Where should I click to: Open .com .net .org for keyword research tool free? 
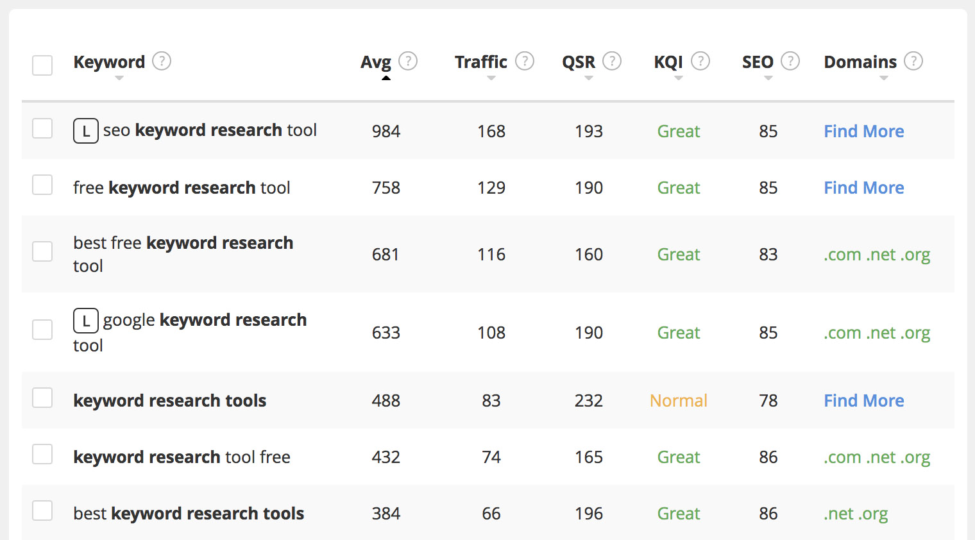pyautogui.click(x=877, y=457)
